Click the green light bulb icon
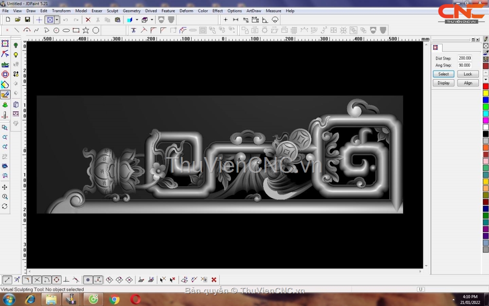Viewport: 489px width, 306px height. [16, 45]
